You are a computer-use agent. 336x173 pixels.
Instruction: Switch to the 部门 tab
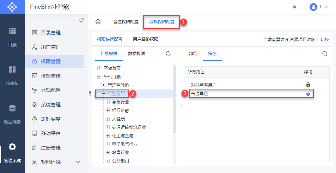coord(193,54)
